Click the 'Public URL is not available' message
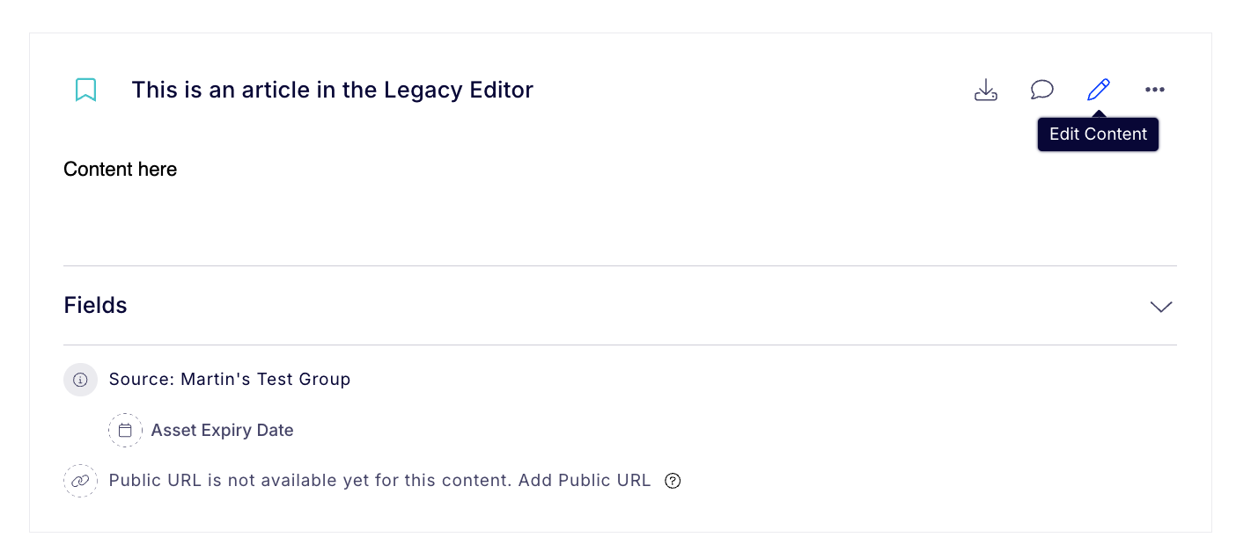The height and width of the screenshot is (559, 1236). [x=310, y=481]
